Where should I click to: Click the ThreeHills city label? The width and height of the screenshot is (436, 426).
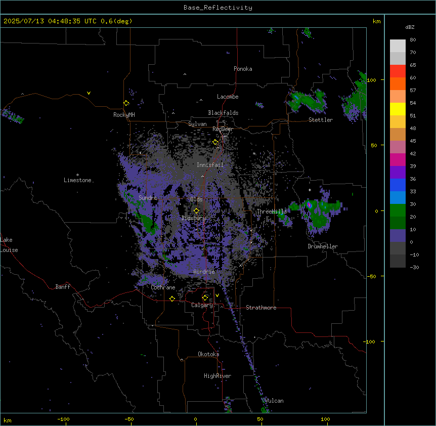click(x=272, y=211)
